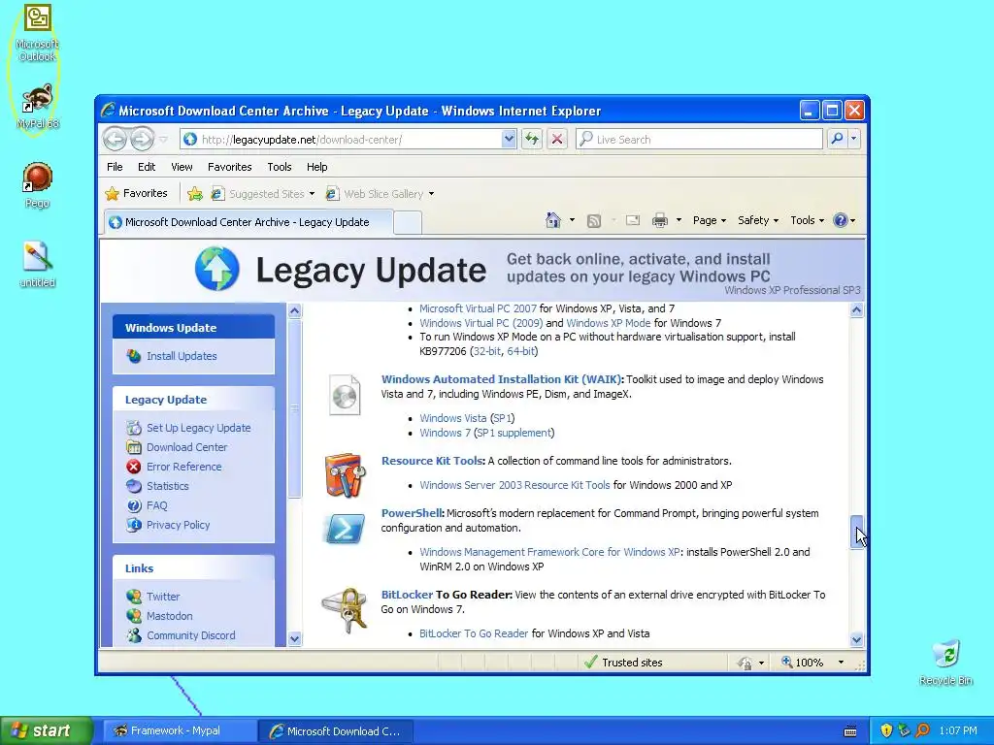Screen dimensions: 994x745
Task: Click the Trusted sites zone indicator
Action: [623, 663]
